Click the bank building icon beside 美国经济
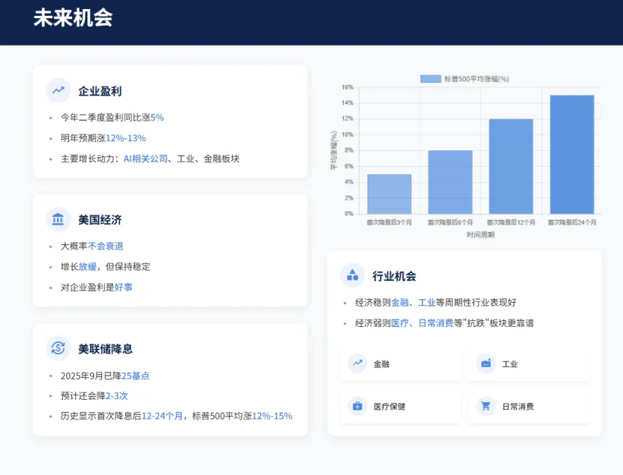623x475 pixels. click(58, 219)
